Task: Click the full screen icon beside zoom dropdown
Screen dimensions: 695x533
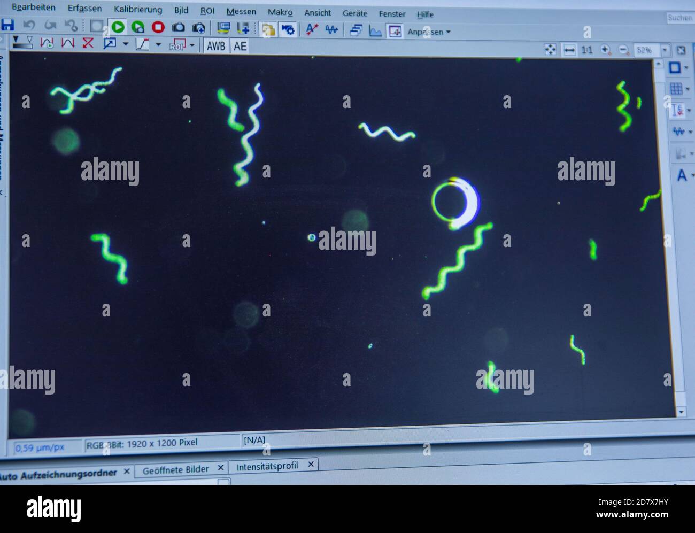Action: pyautogui.click(x=681, y=50)
